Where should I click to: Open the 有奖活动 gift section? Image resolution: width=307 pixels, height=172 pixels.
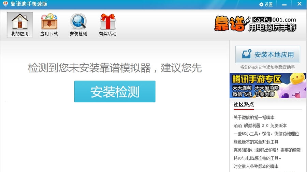pos(108,24)
